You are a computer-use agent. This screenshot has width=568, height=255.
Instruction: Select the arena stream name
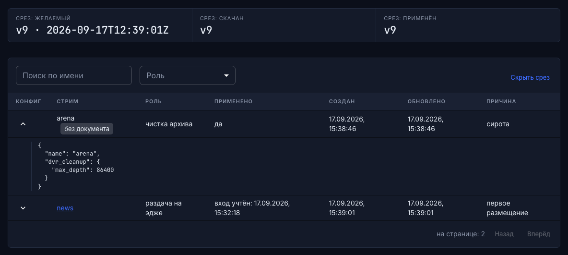(x=66, y=118)
